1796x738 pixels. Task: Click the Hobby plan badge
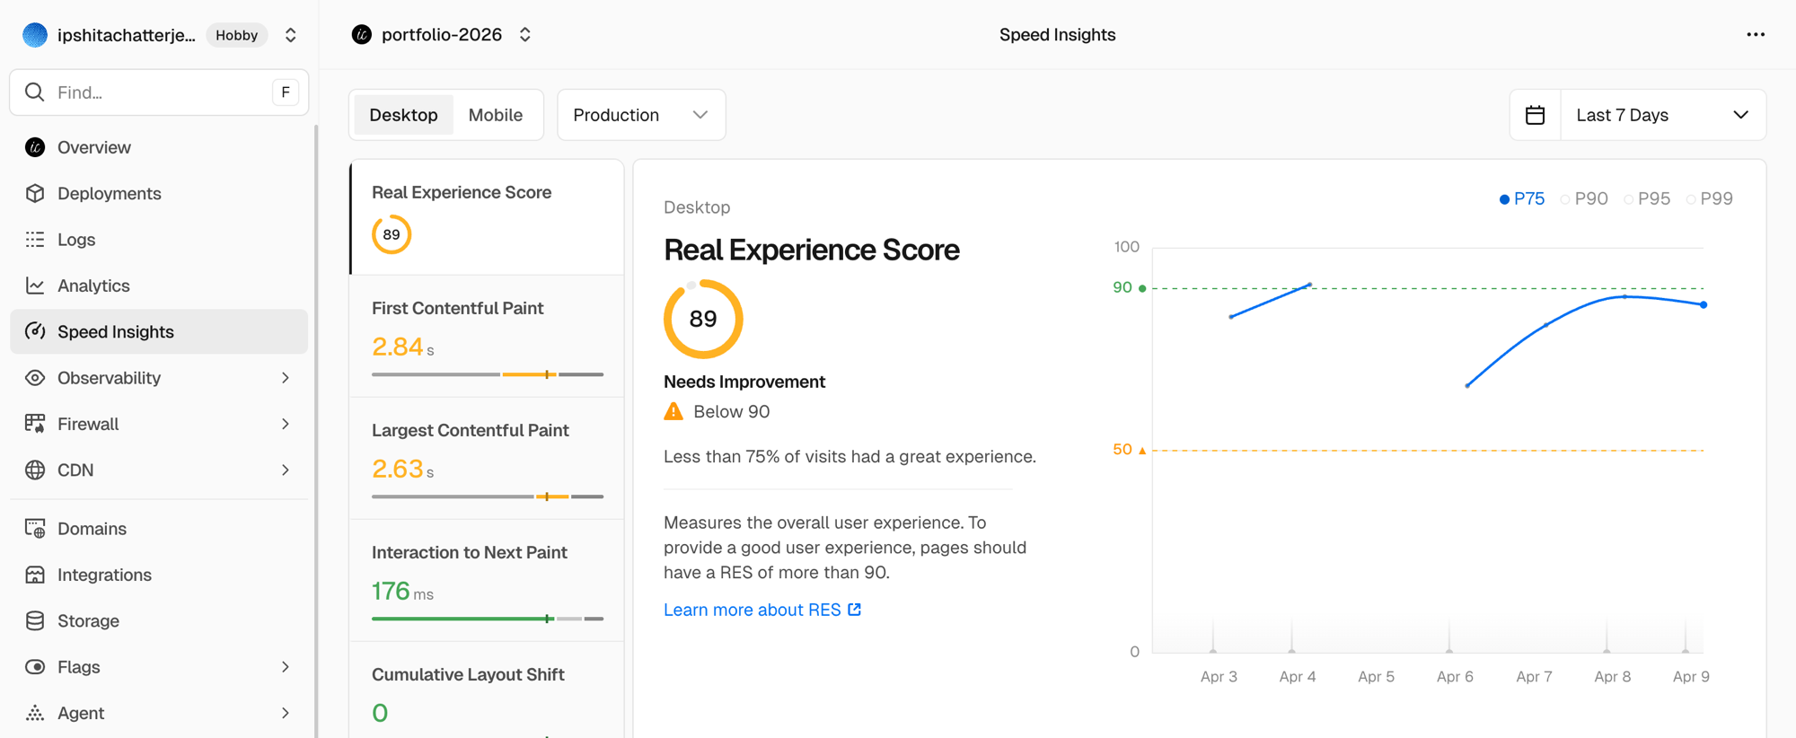[x=237, y=35]
